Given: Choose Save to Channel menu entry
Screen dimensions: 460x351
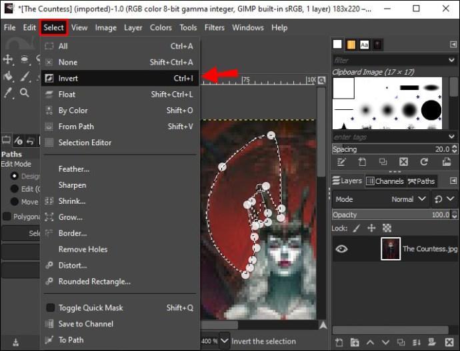Looking at the screenshot, I should pyautogui.click(x=120, y=324).
